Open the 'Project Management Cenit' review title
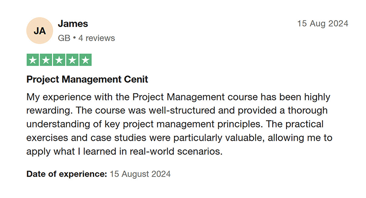The height and width of the screenshot is (198, 366). [x=87, y=80]
